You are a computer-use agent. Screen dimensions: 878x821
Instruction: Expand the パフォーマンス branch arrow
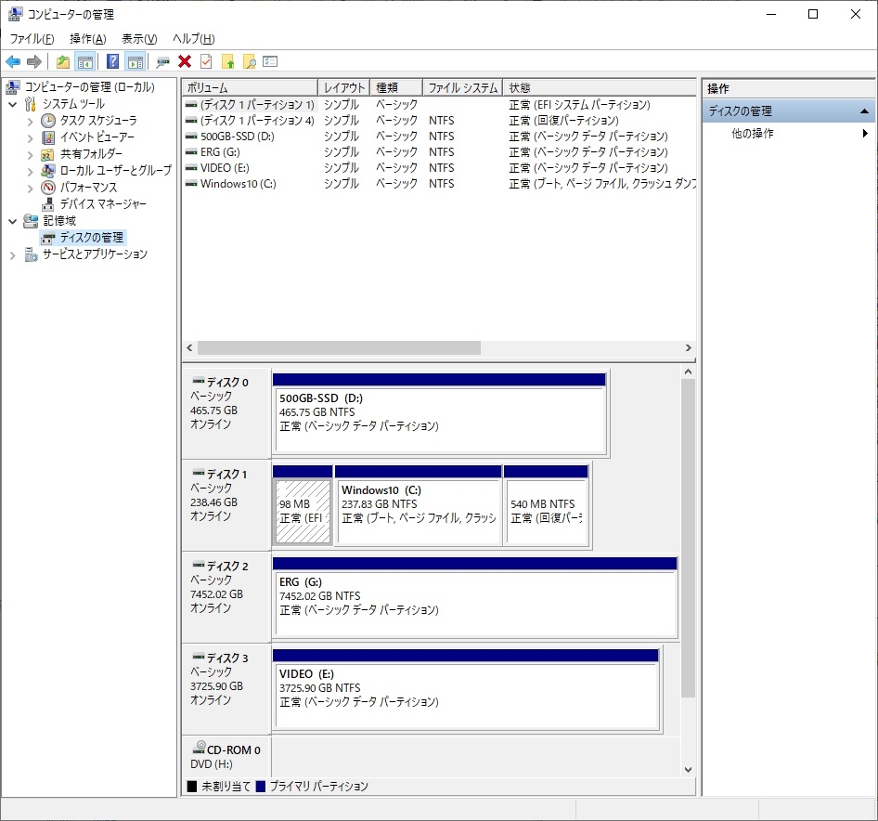click(x=31, y=189)
